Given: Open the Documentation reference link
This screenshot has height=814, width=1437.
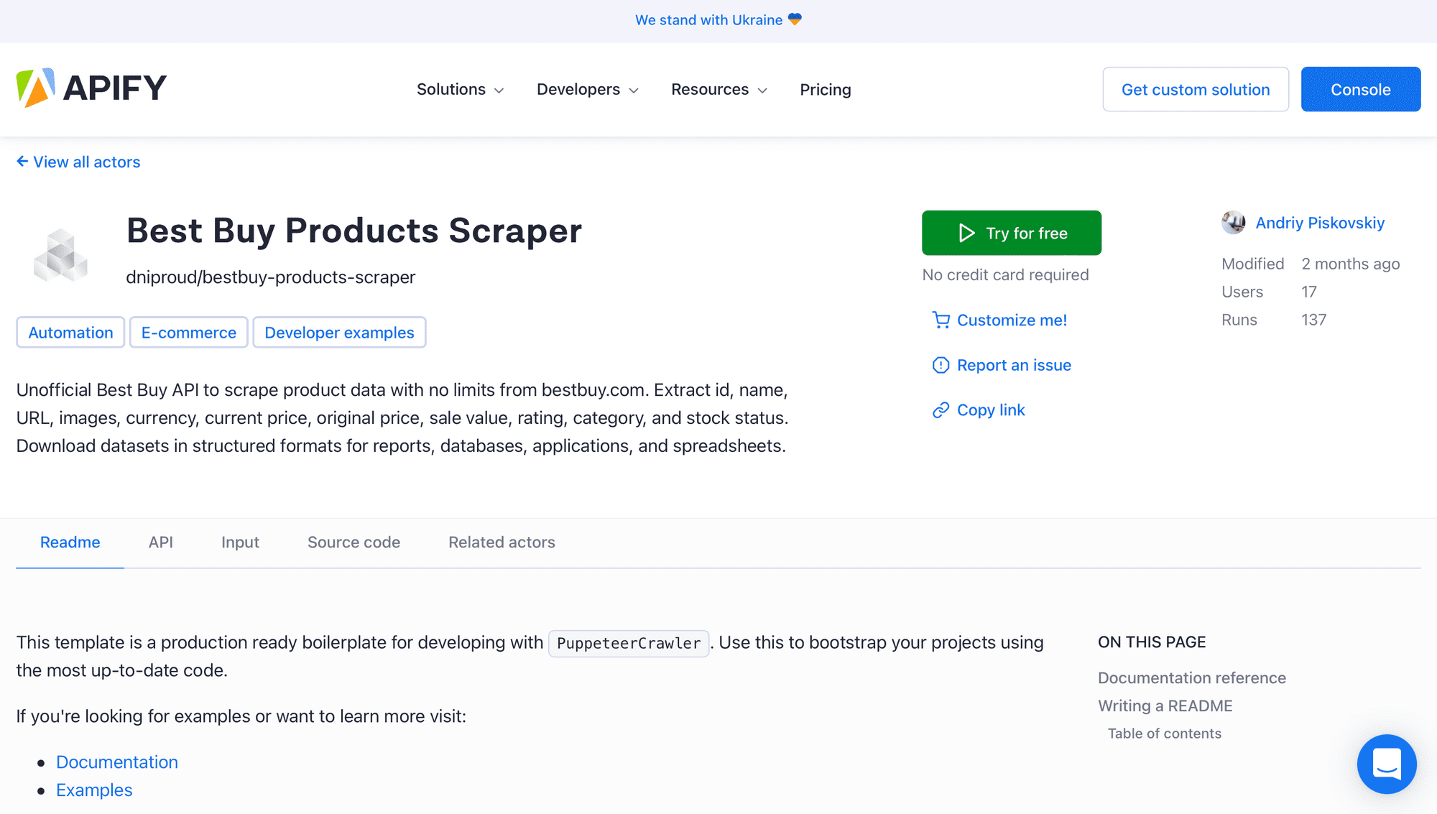Looking at the screenshot, I should coord(1191,677).
